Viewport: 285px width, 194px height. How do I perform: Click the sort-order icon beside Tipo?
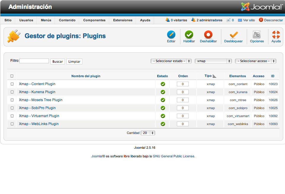214,76
